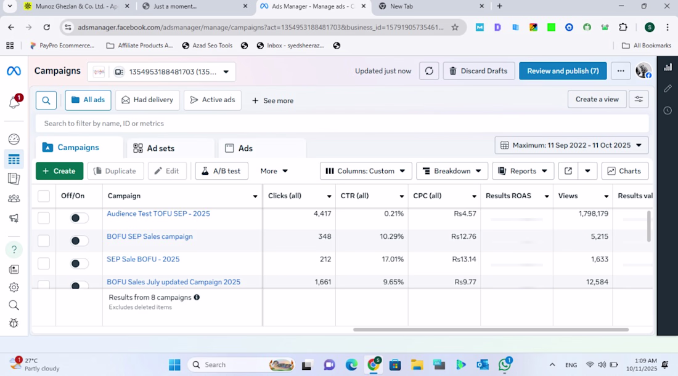Check the select-all campaigns header checkbox
This screenshot has width=678, height=376.
coord(44,196)
